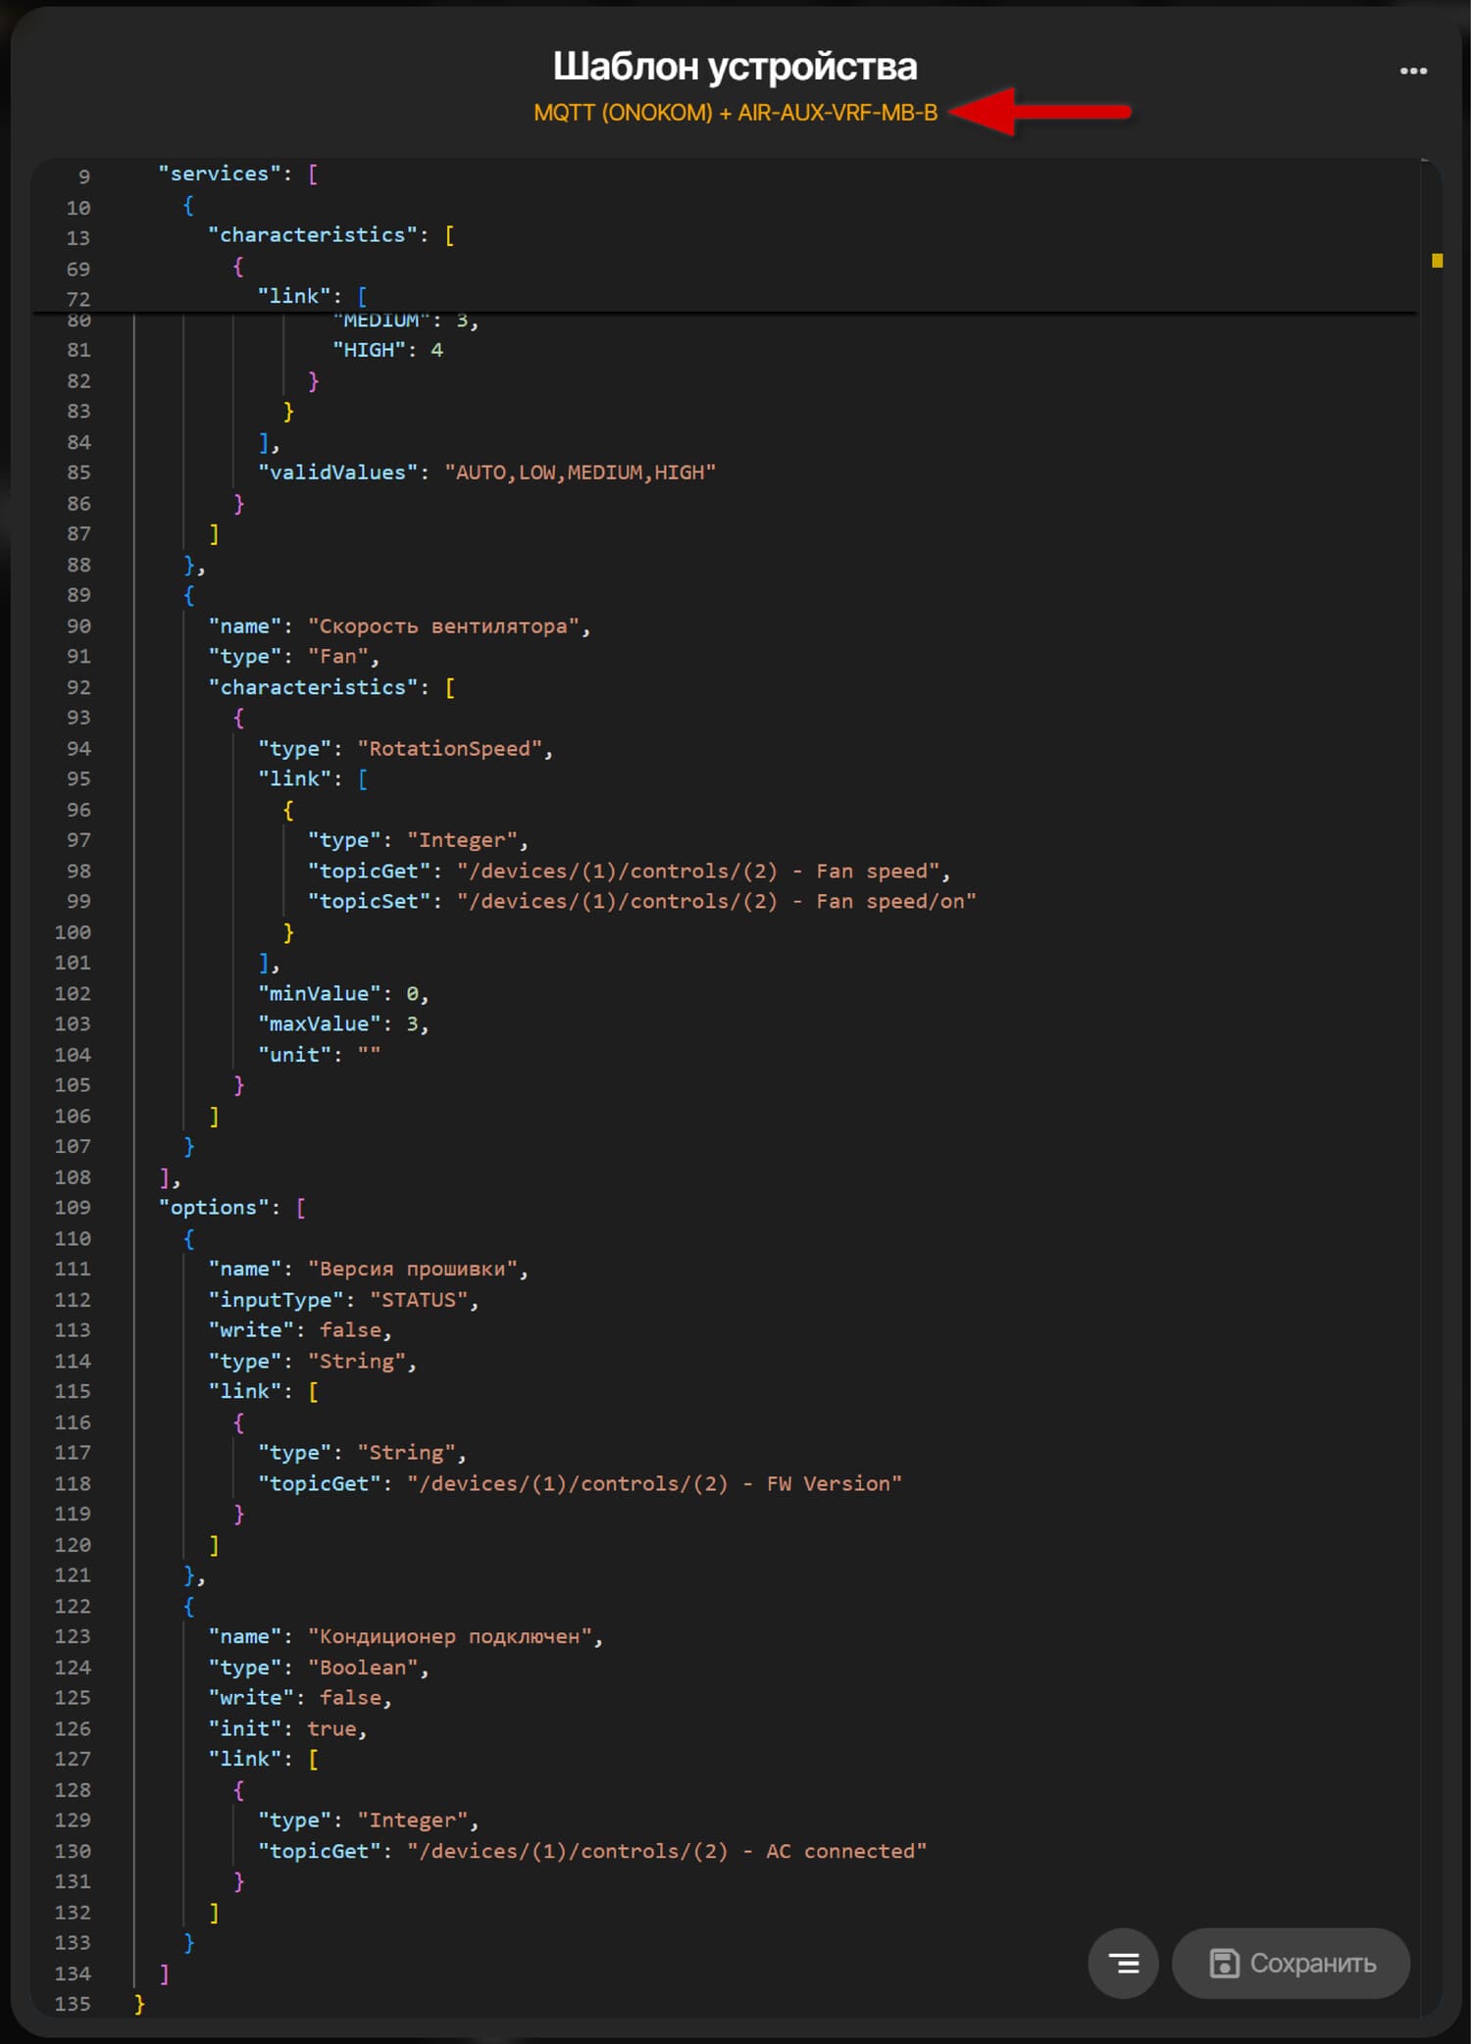Click the "validValues" AUTO,LOW,MEDIUM,HIGH string
The height and width of the screenshot is (2044, 1471).
coord(580,473)
